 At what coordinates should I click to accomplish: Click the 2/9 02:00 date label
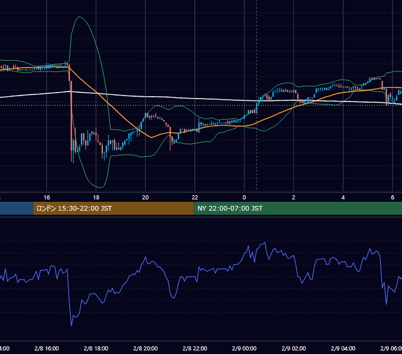[x=294, y=348]
